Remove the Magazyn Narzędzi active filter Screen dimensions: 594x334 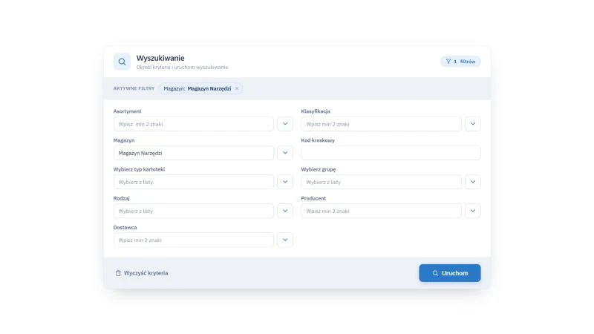pyautogui.click(x=237, y=88)
